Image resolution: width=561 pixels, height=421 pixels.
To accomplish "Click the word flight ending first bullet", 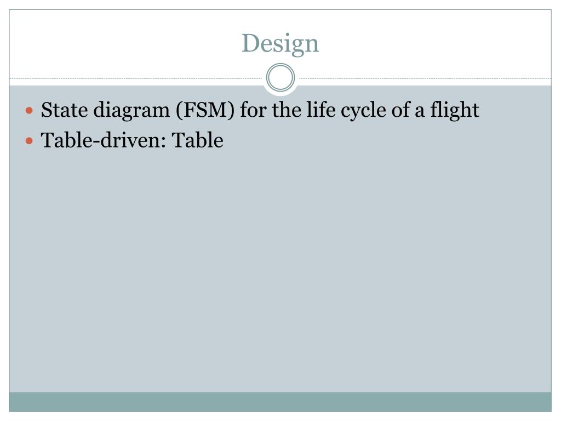I will point(454,110).
